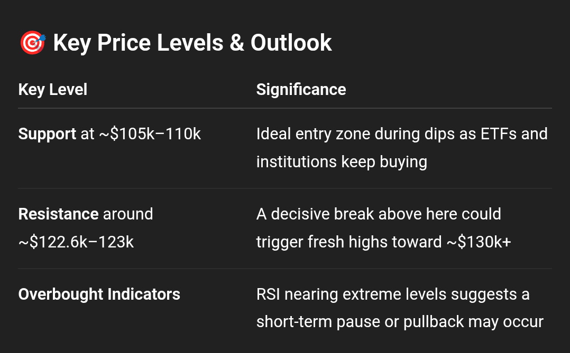Click the word "around" in the Resistance row

pos(128,214)
